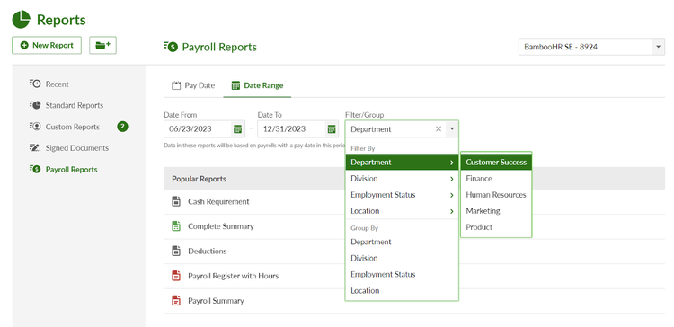
Task: Expand the Division filter submenu
Action: pyautogui.click(x=452, y=179)
